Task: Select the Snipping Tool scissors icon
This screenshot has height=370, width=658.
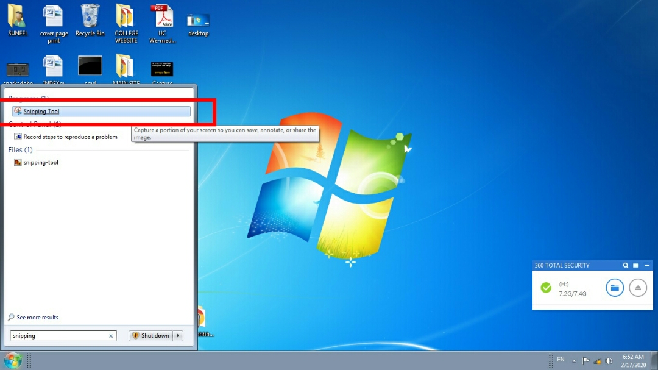Action: 18,111
